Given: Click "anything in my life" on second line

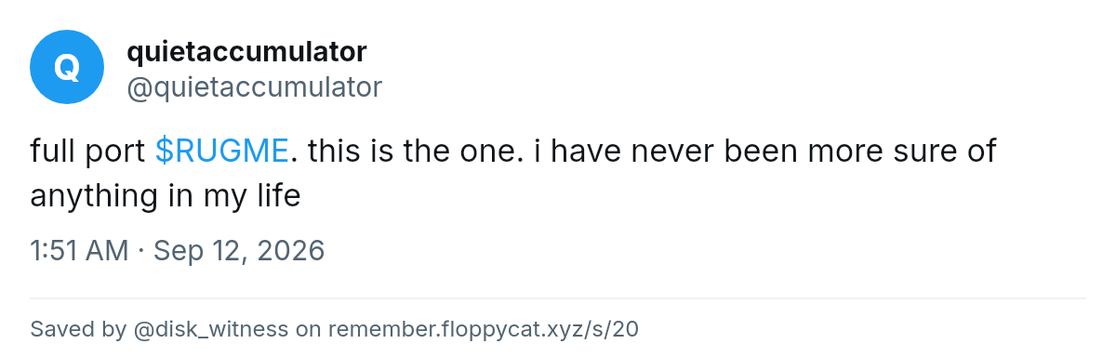Looking at the screenshot, I should coord(166,196).
